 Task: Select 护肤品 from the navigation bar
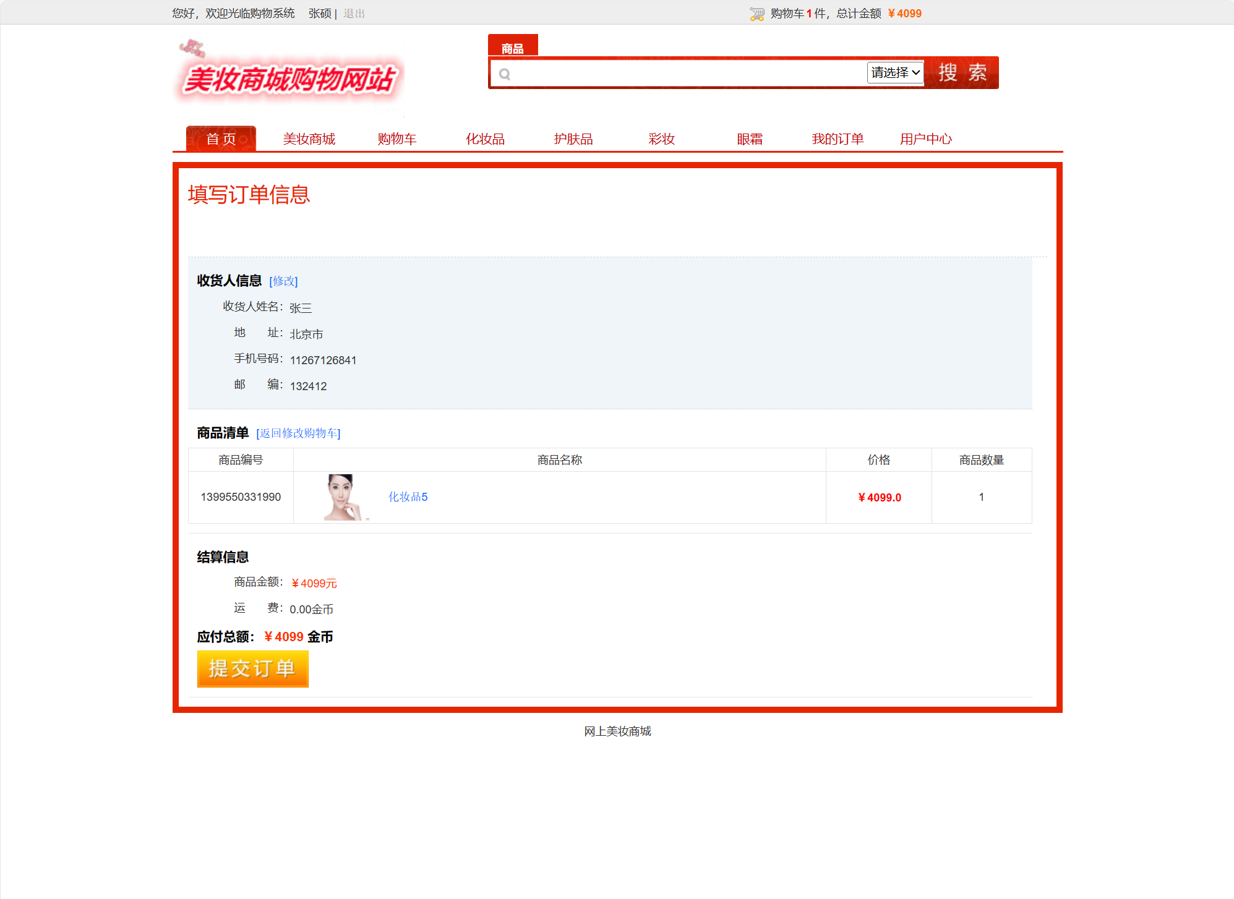(x=573, y=138)
